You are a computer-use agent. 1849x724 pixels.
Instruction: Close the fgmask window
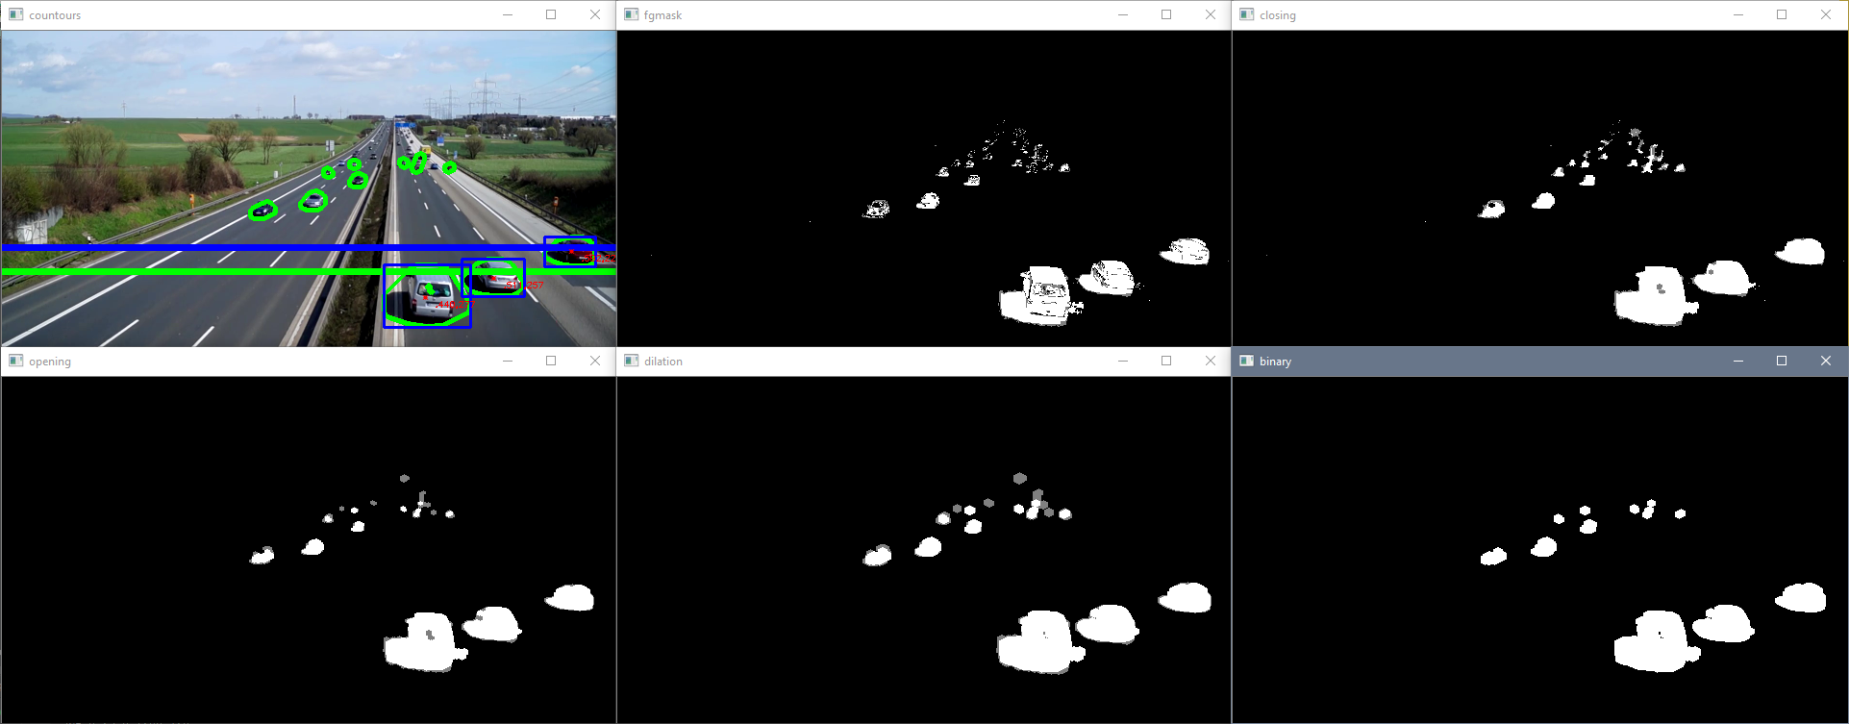[x=1211, y=14]
